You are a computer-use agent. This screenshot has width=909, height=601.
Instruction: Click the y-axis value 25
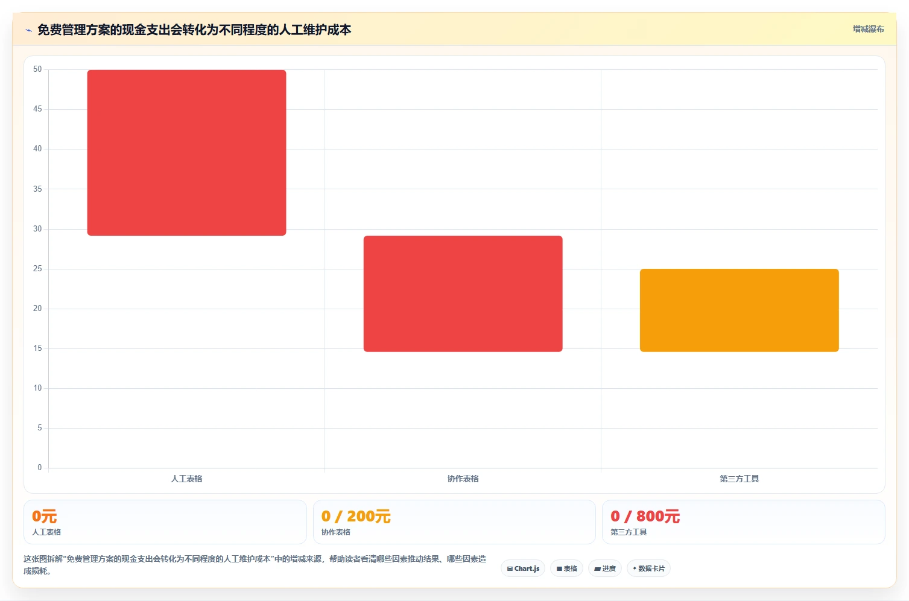(37, 269)
